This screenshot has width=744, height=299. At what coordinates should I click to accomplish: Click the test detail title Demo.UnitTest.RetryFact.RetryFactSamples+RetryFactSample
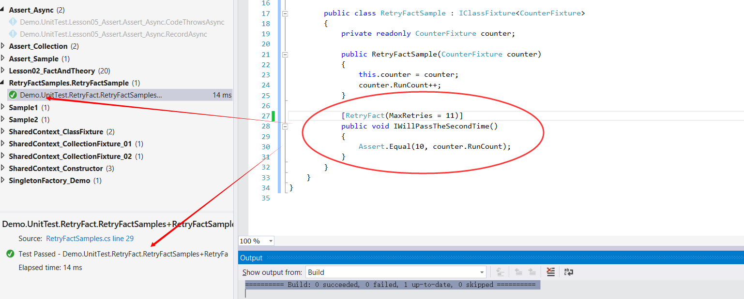[x=118, y=224]
